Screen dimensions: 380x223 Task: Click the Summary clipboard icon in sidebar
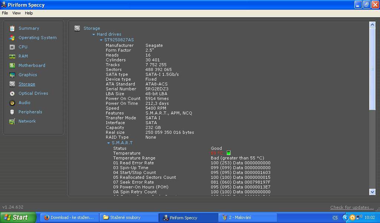(12, 28)
